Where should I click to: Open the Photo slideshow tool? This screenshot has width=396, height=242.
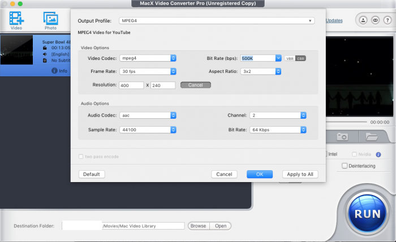tap(50, 20)
